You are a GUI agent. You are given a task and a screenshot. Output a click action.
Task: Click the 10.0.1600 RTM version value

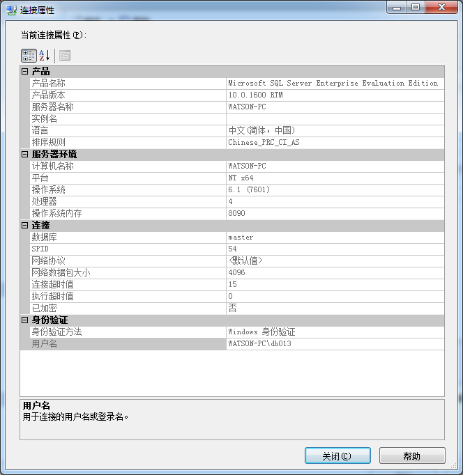255,95
